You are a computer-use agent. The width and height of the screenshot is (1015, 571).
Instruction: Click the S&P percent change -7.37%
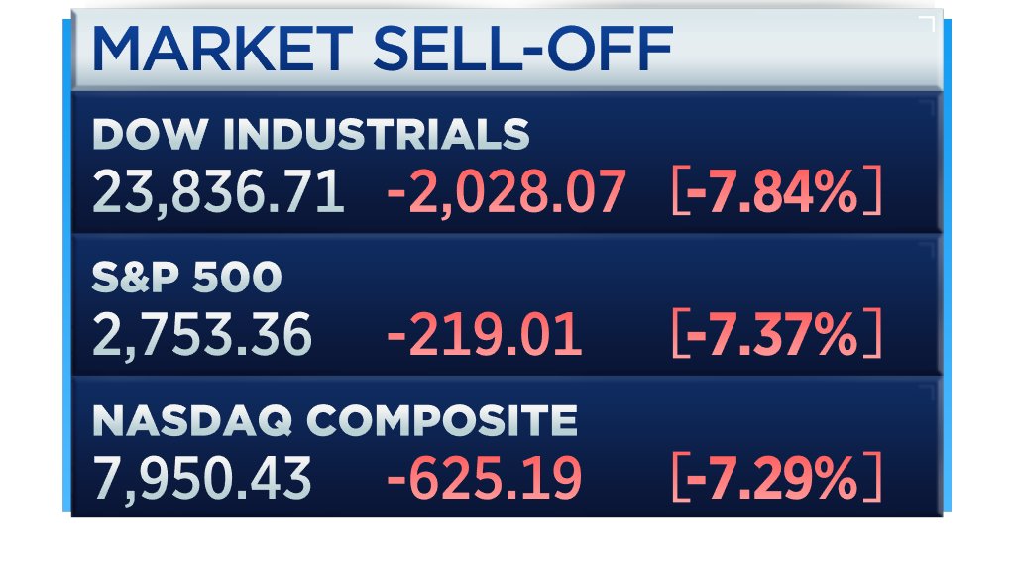pos(769,335)
